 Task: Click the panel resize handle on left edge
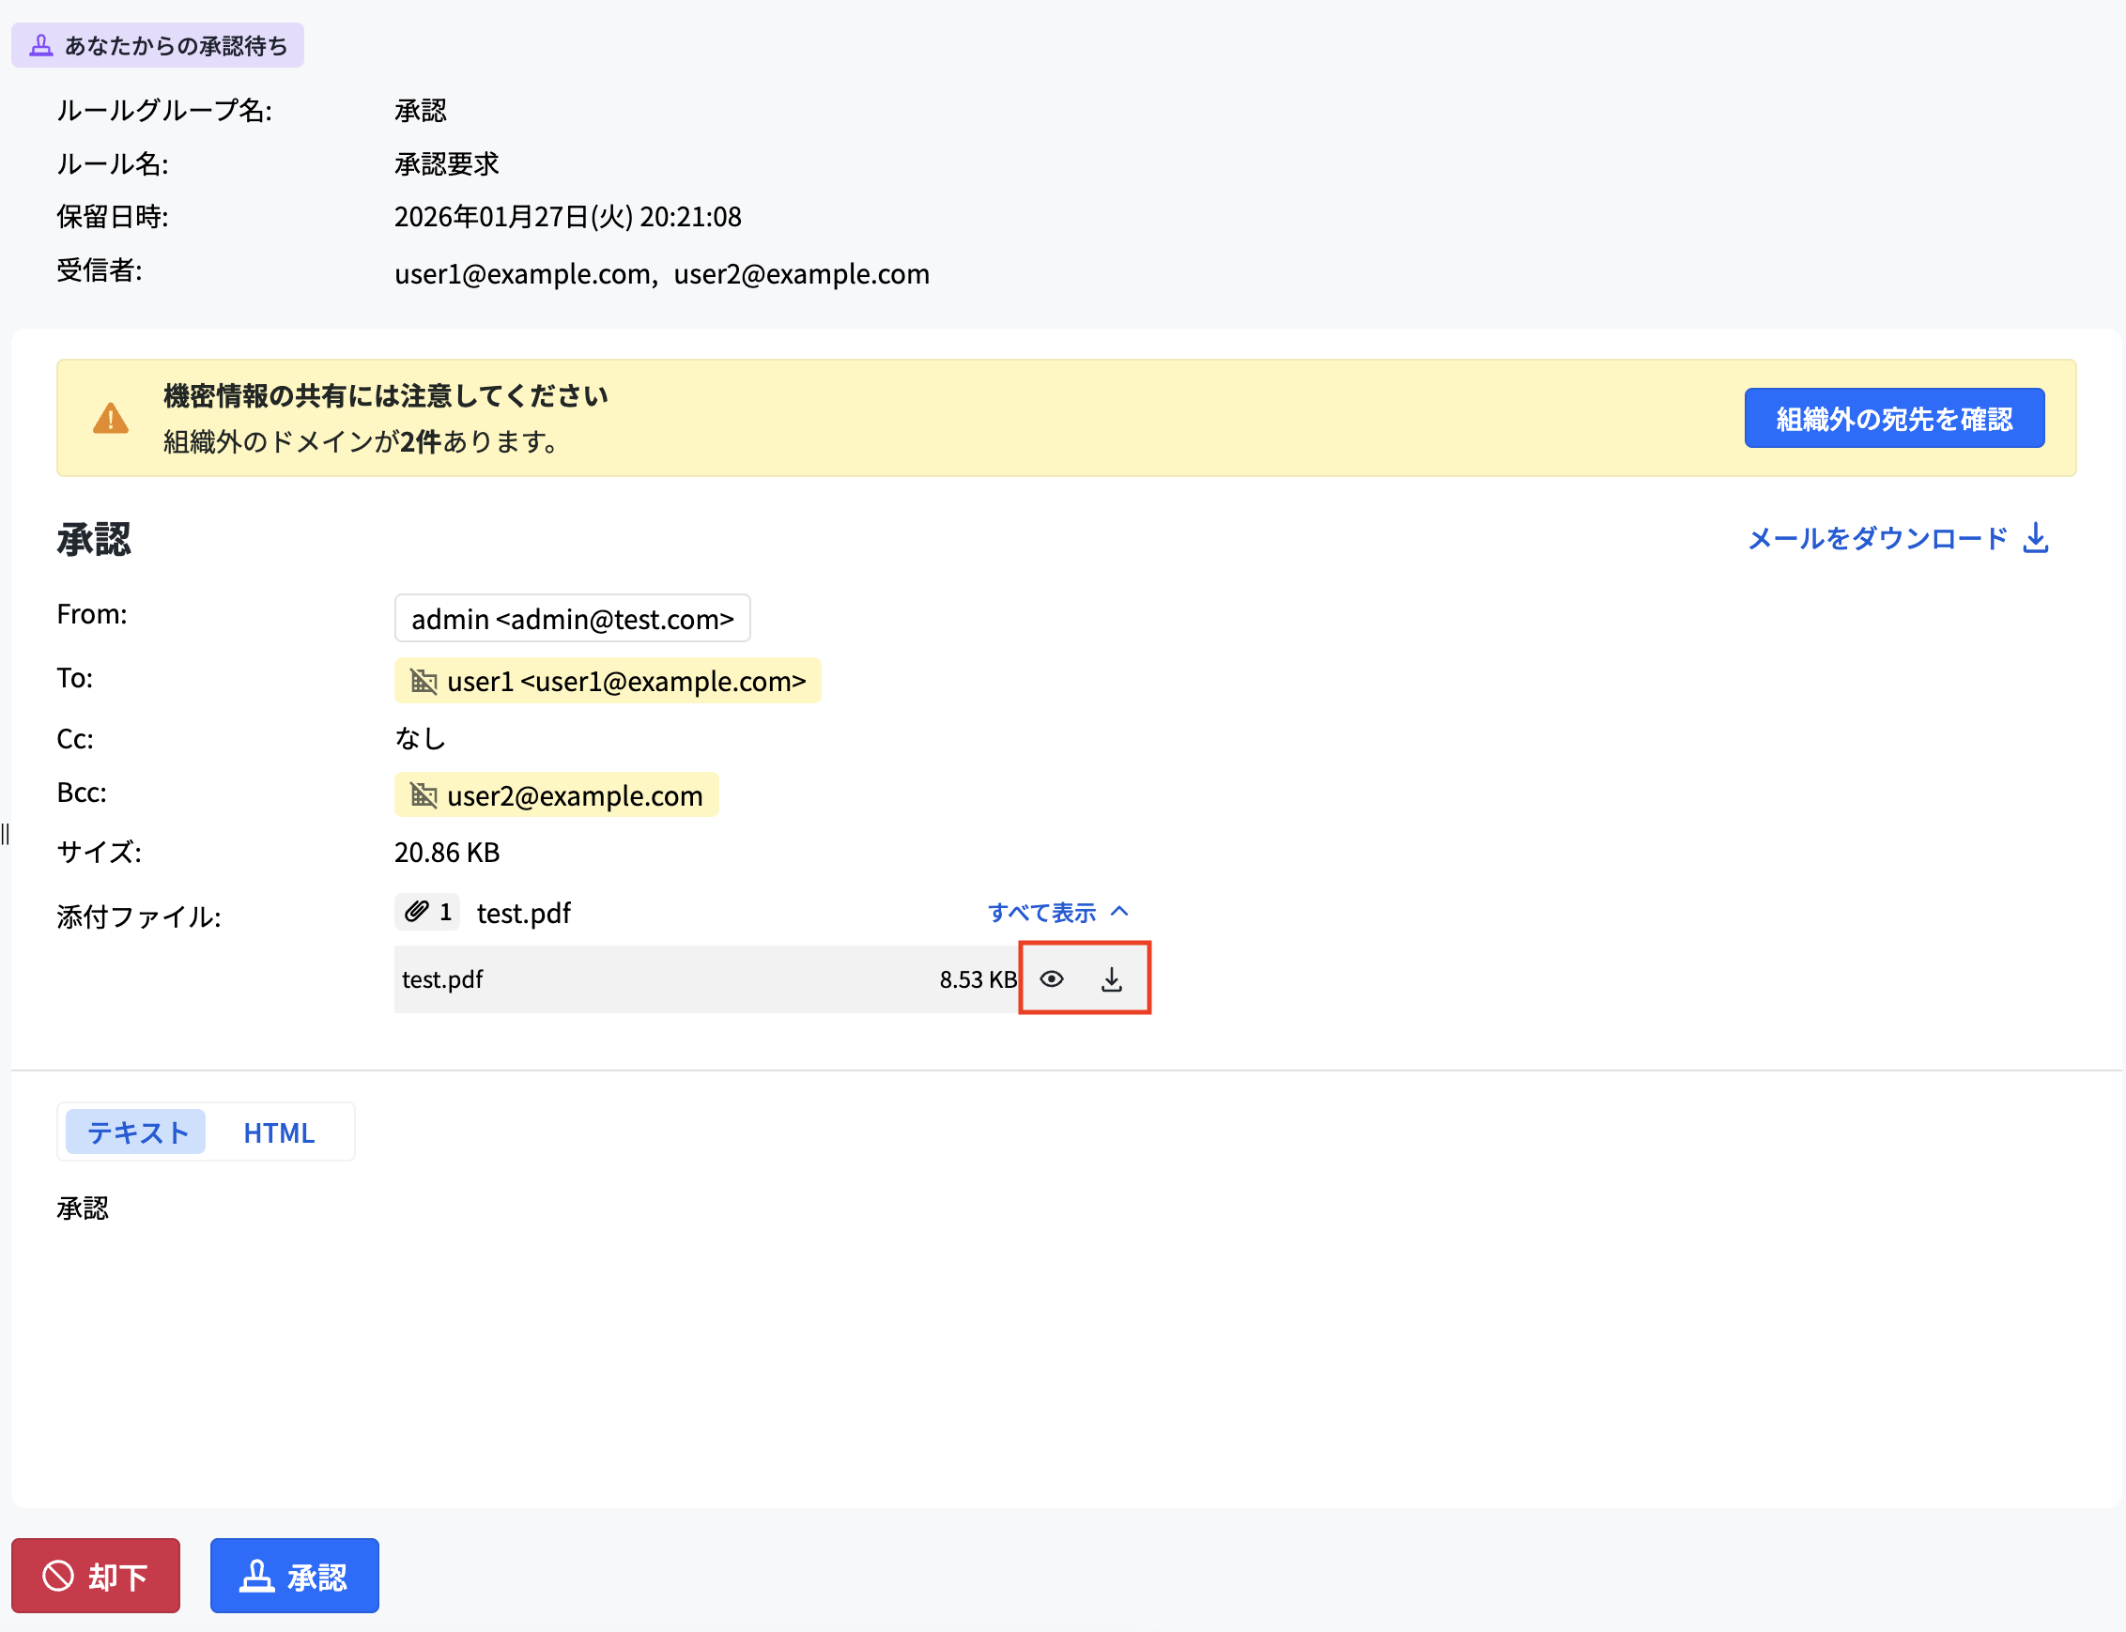click(x=5, y=834)
